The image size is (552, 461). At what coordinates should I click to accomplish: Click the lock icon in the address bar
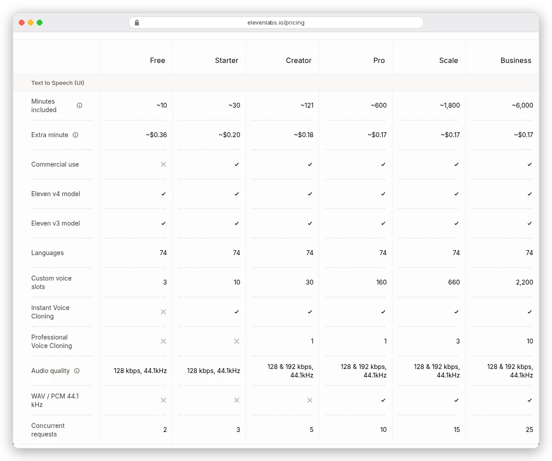137,22
